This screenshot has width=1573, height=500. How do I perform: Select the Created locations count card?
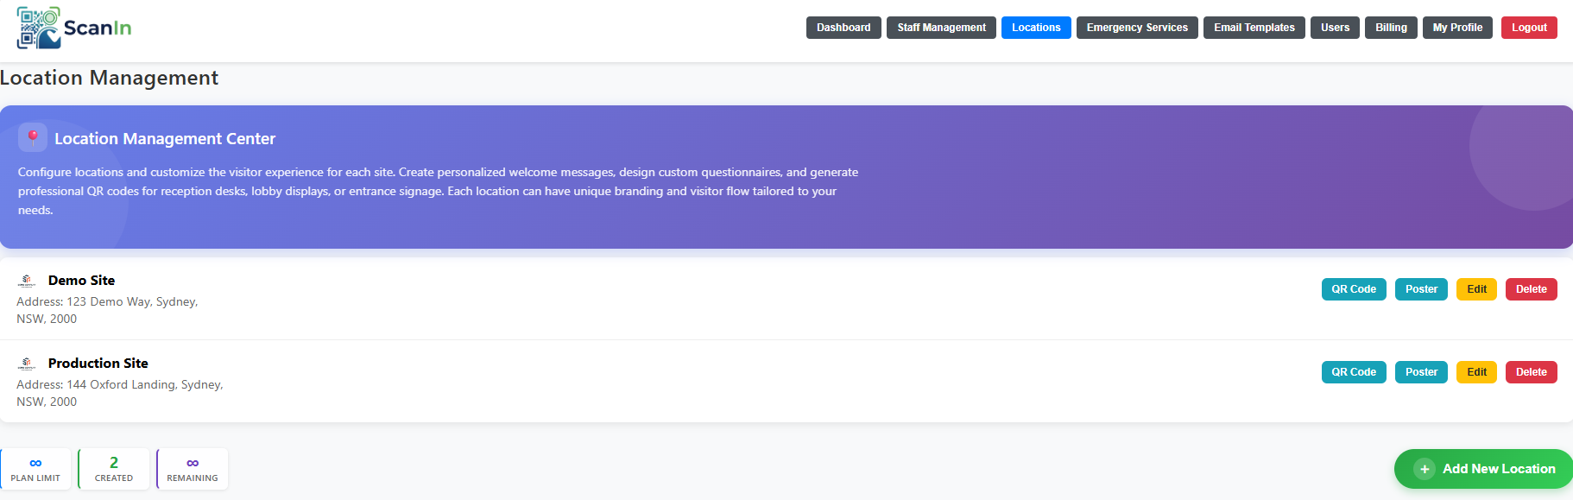tap(114, 469)
